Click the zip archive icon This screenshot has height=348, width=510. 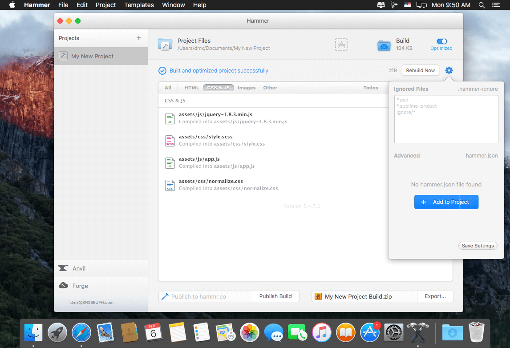pos(318,296)
